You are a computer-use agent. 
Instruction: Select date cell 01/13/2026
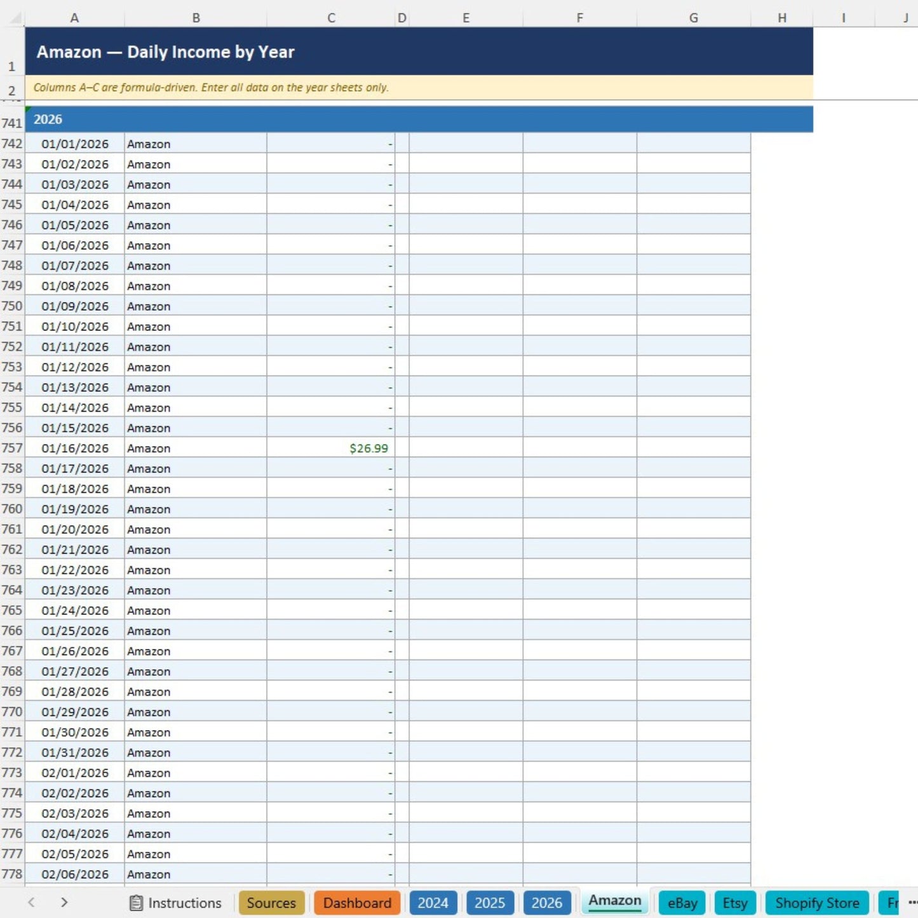(75, 387)
